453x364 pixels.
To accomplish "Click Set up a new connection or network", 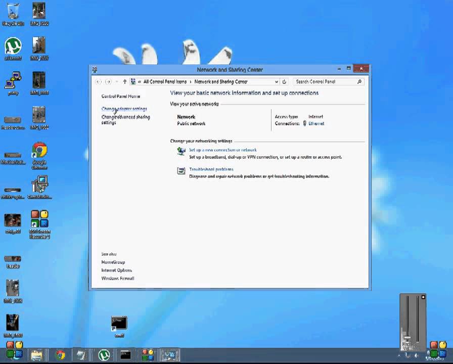I will tap(223, 150).
